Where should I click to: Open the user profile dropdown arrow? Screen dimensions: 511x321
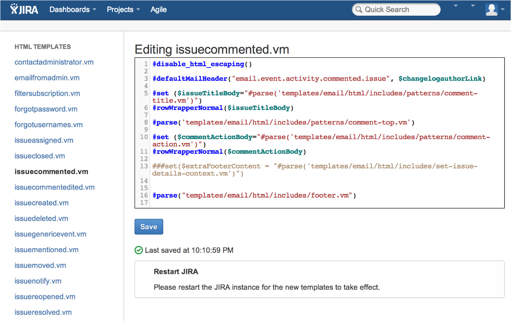click(503, 10)
